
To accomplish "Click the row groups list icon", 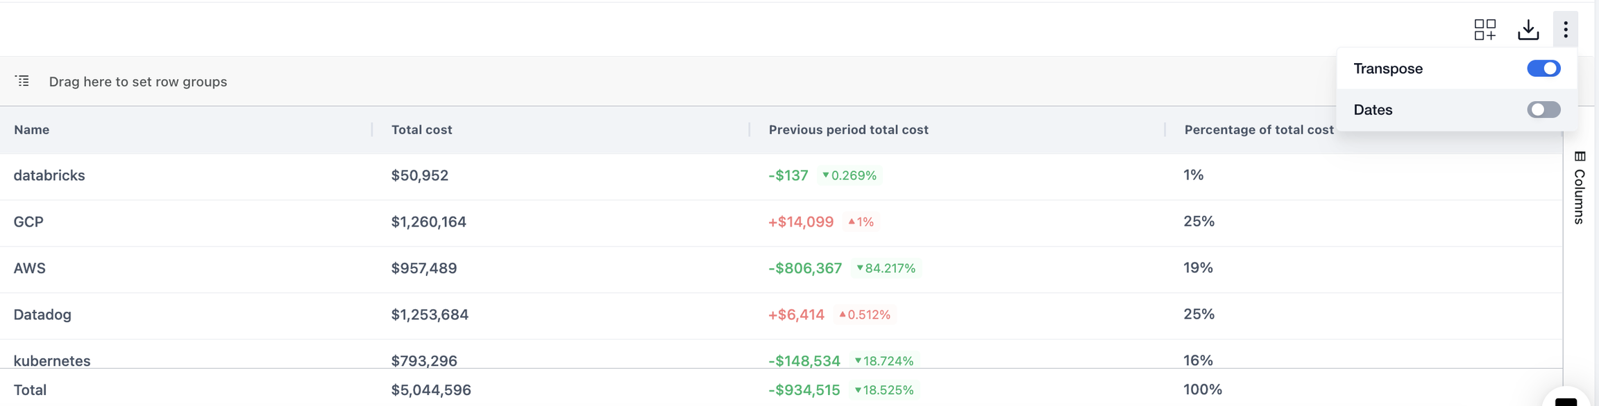I will coord(22,81).
